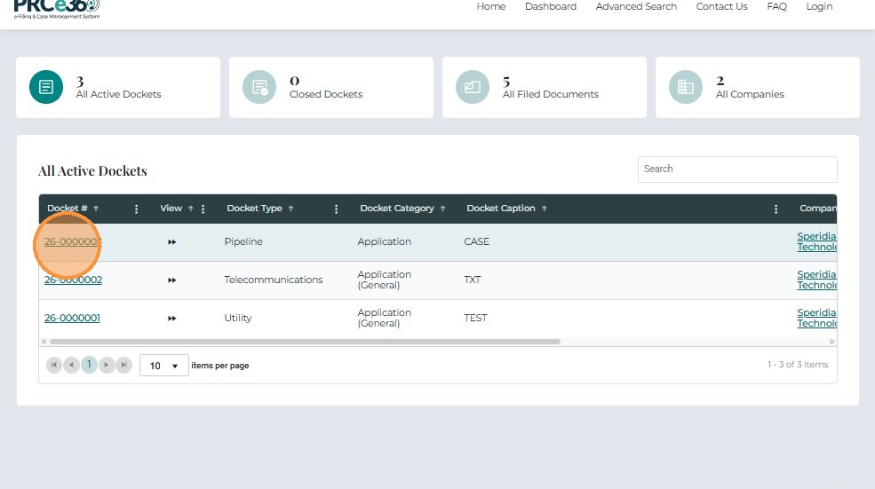
Task: Open the Docket Type column menu
Action: click(336, 209)
